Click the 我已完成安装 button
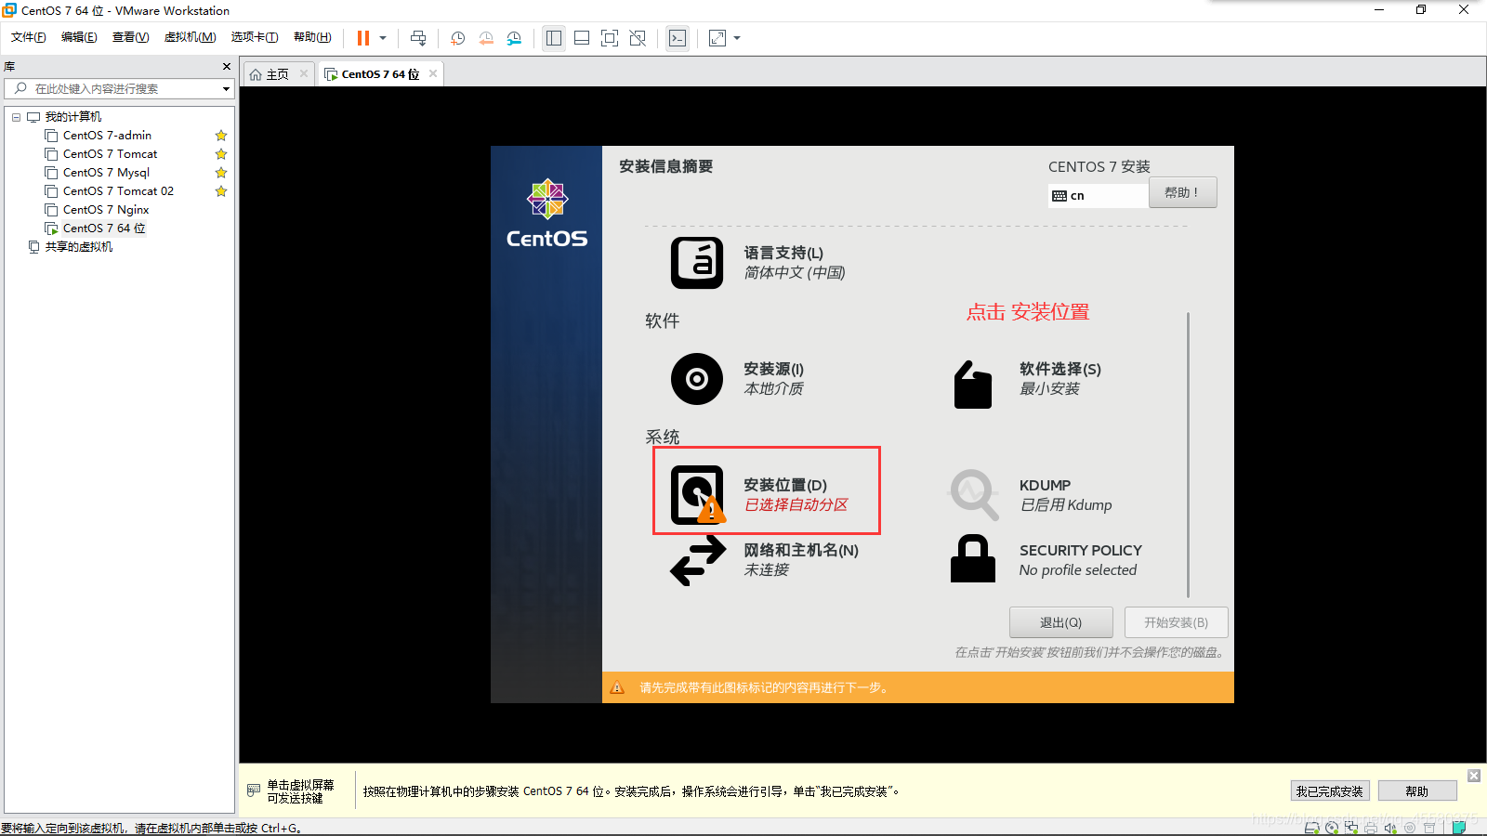 [1329, 791]
